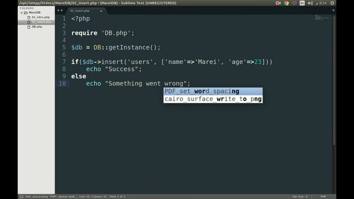Screen dimensions: 354x199
Task: Open the PHP syntax selector
Action: click(x=323, y=197)
